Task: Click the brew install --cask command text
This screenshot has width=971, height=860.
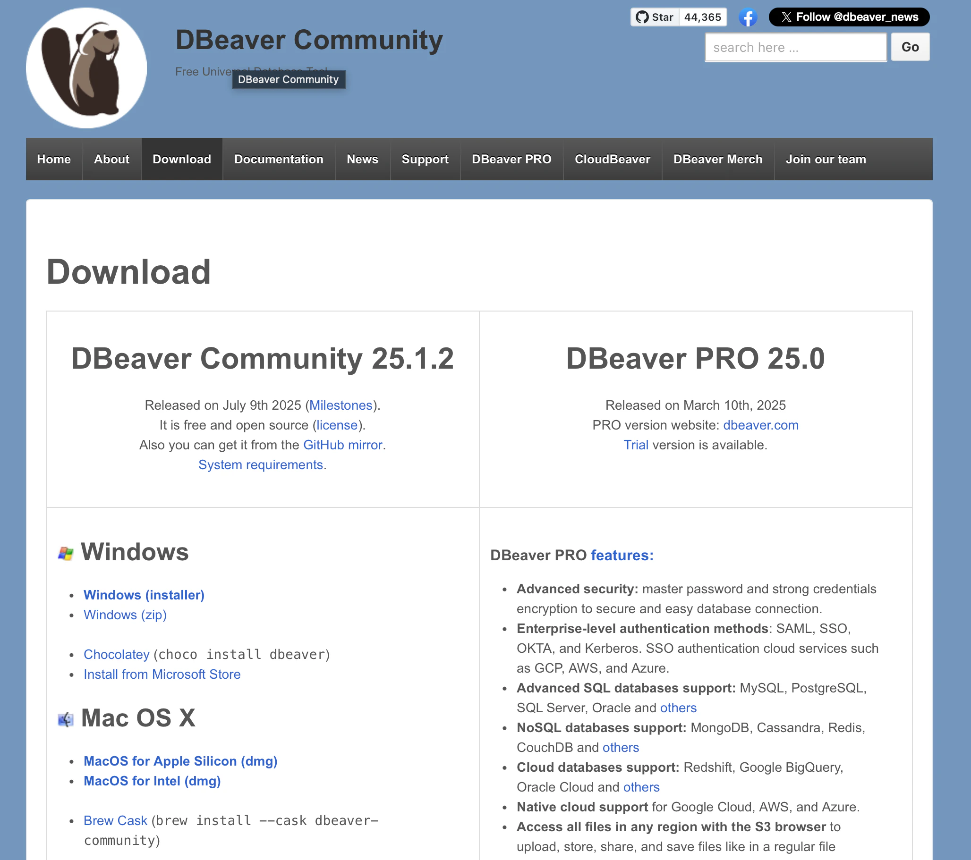Action: (x=231, y=830)
